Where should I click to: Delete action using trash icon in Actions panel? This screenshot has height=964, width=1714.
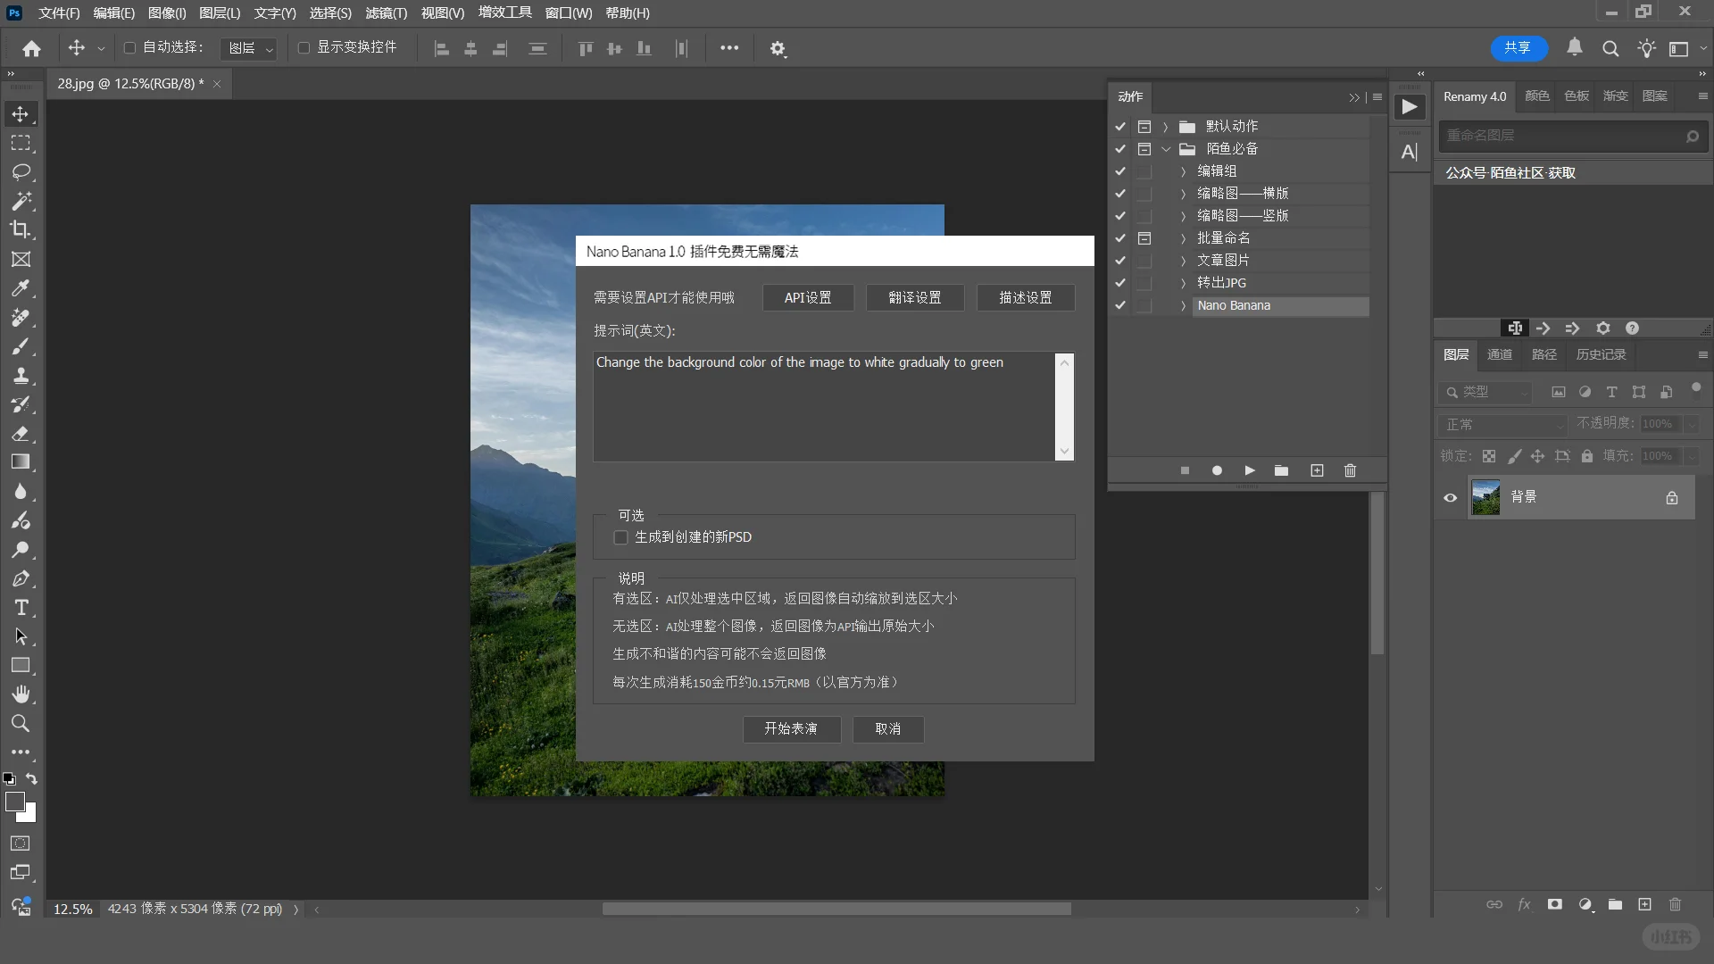click(1350, 470)
